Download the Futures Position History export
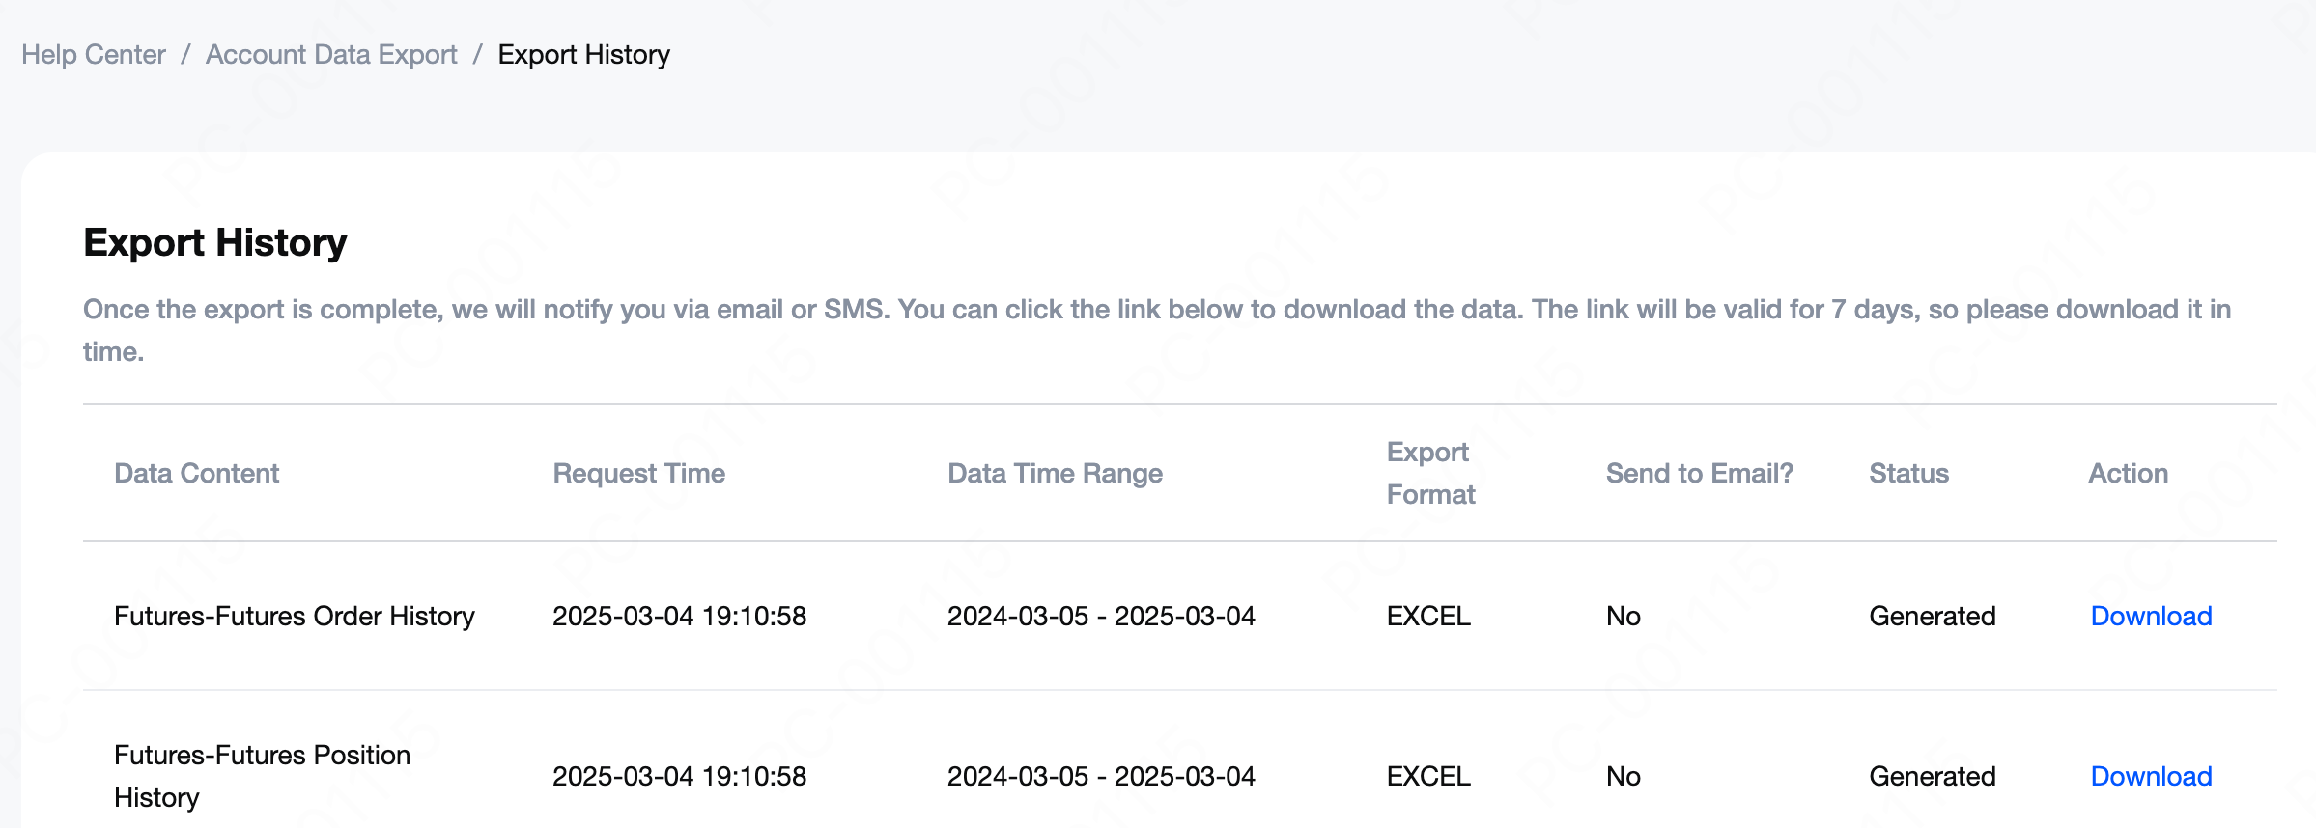Viewport: 2316px width, 828px height. coord(2151,776)
